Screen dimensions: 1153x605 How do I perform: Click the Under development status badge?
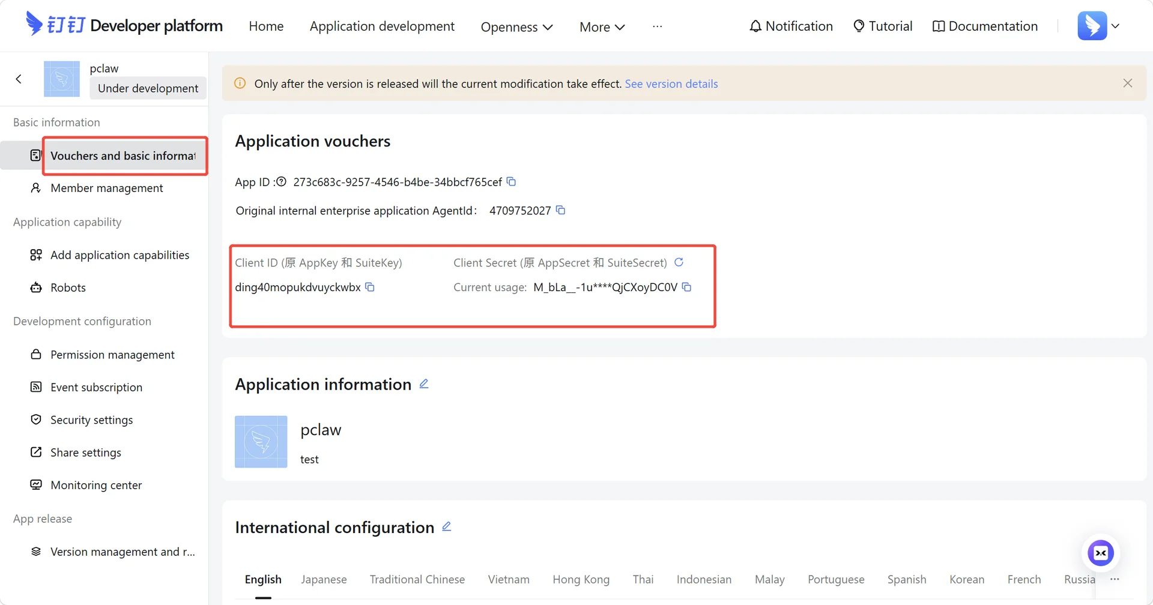148,88
